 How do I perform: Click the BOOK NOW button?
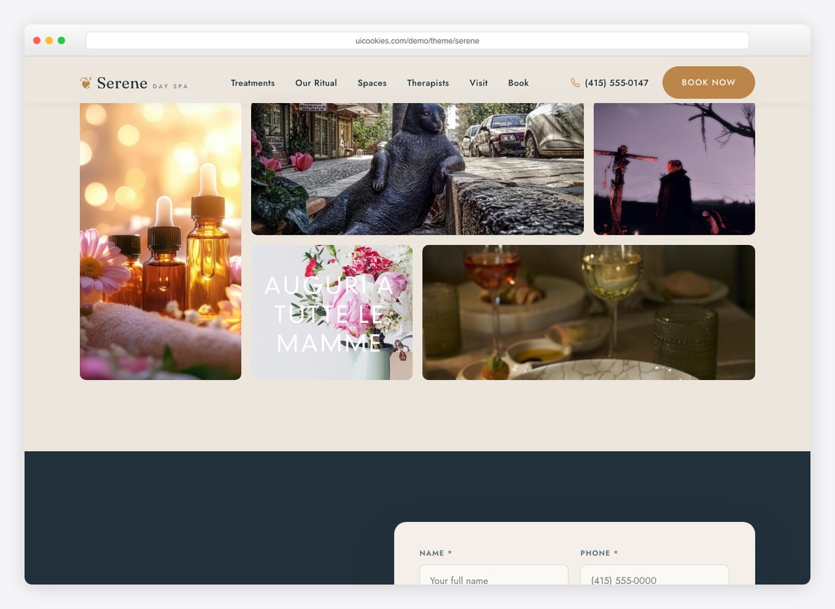tap(708, 82)
